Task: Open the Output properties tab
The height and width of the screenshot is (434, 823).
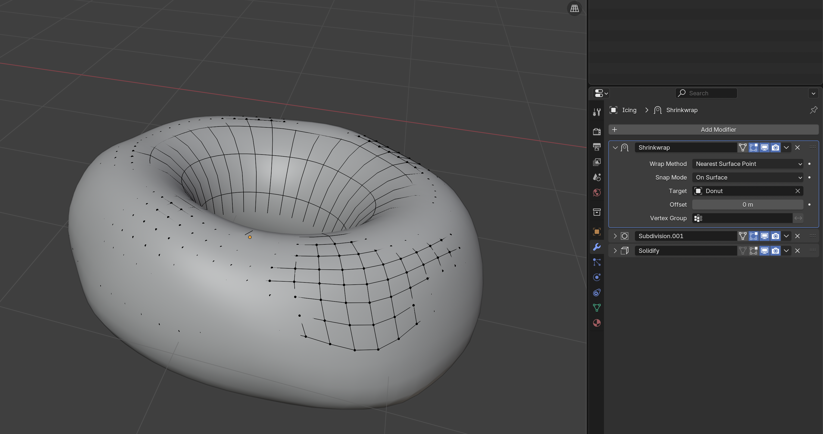Action: (597, 147)
